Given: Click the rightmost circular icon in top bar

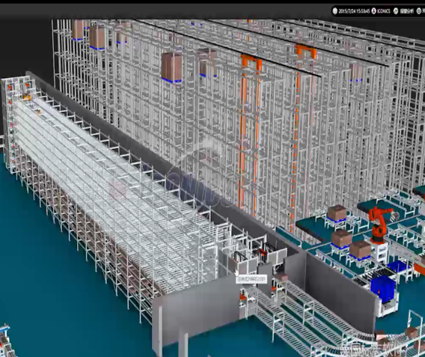Looking at the screenshot, I should (x=419, y=10).
